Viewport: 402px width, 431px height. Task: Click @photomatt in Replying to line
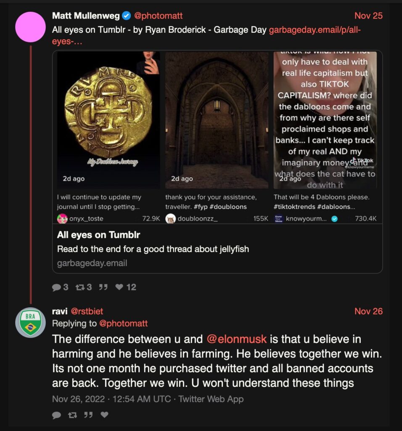pyautogui.click(x=123, y=324)
